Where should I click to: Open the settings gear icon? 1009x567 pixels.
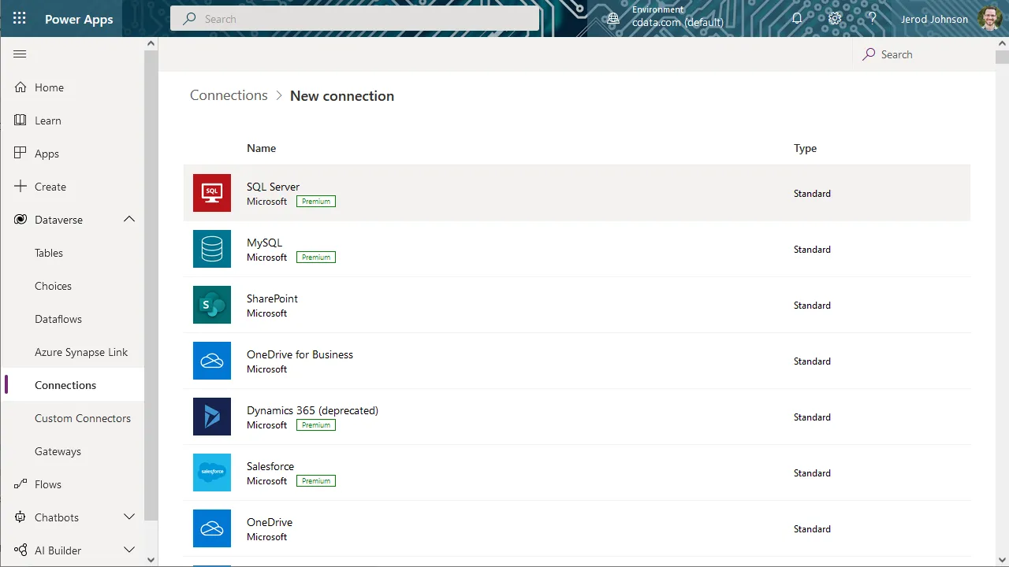pyautogui.click(x=835, y=19)
